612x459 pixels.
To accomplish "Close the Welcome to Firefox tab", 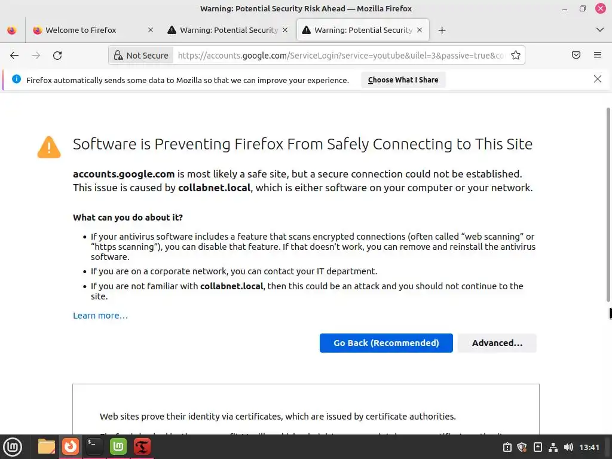I will click(x=151, y=30).
